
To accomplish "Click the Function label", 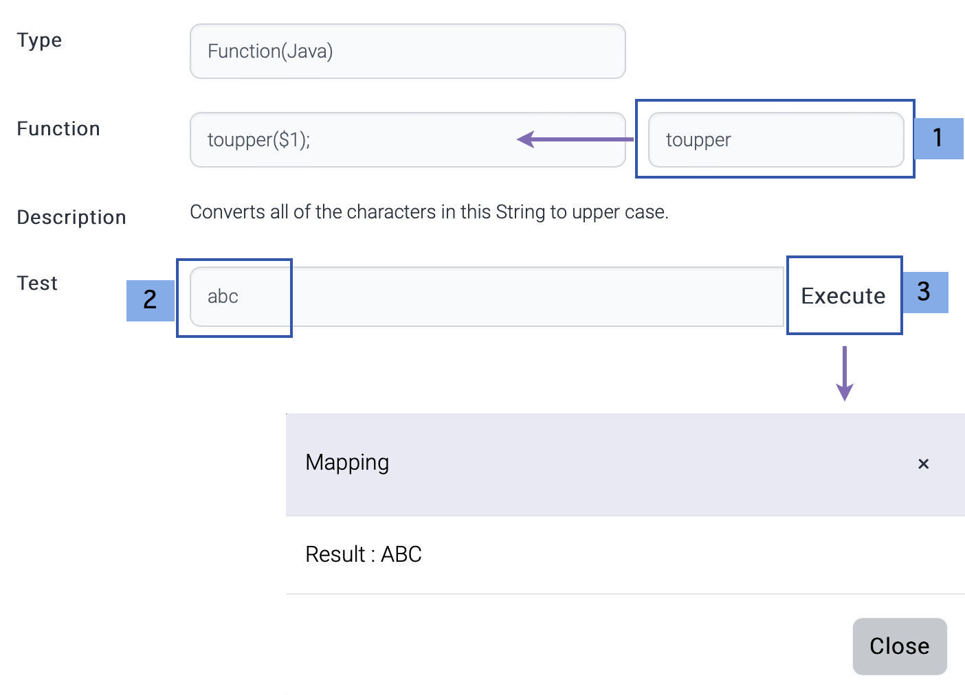I will point(58,129).
